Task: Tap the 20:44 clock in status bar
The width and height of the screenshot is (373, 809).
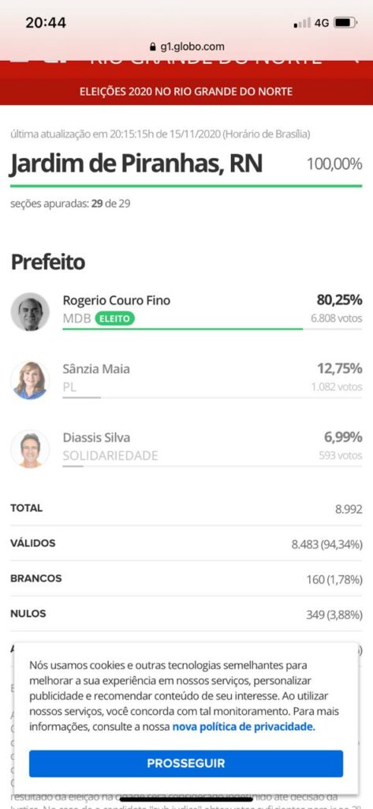Action: (x=46, y=23)
